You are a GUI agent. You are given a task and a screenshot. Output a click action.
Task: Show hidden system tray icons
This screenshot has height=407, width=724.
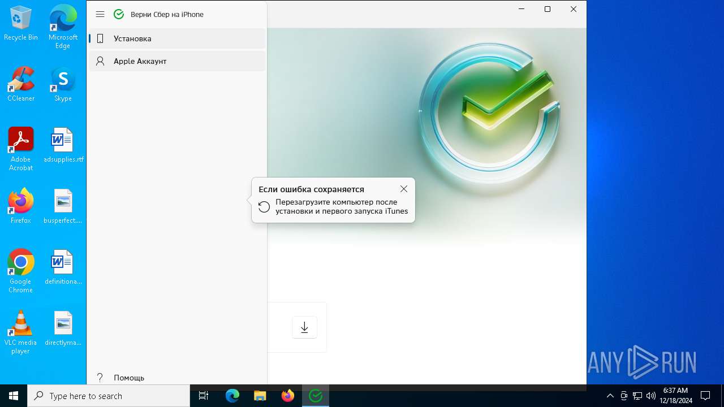[610, 396]
